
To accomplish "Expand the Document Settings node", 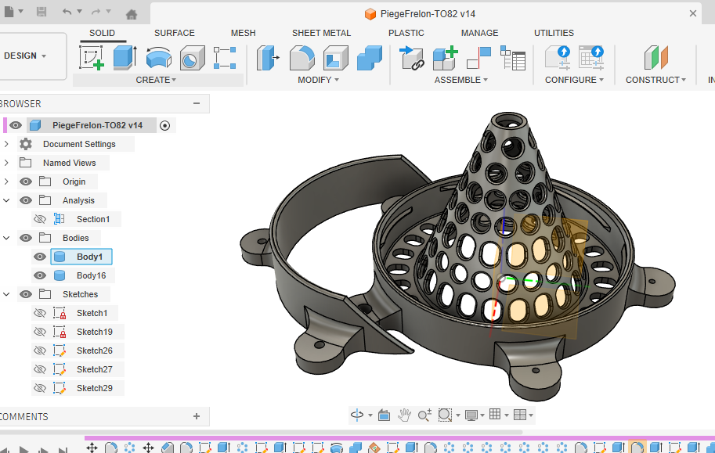I will (6, 144).
